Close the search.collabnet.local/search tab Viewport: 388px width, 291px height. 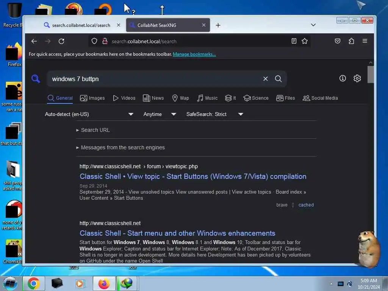click(119, 25)
